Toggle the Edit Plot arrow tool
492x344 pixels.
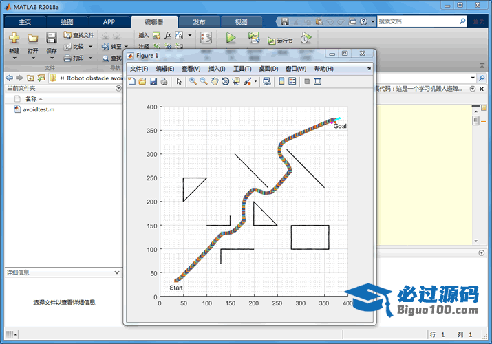pos(179,81)
